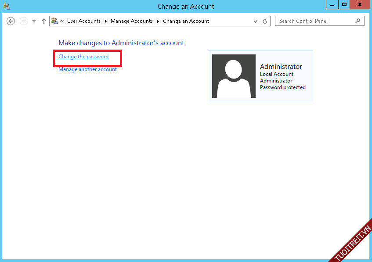This screenshot has width=372, height=262.
Task: Refresh the address bar location
Action: coord(265,21)
